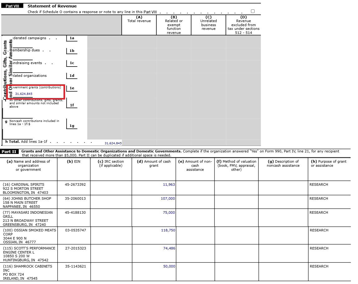Click EIN 27-2015323
Screen dimensions: 358x284
(x=76, y=249)
